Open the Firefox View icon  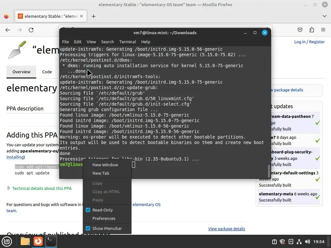(x=6, y=16)
